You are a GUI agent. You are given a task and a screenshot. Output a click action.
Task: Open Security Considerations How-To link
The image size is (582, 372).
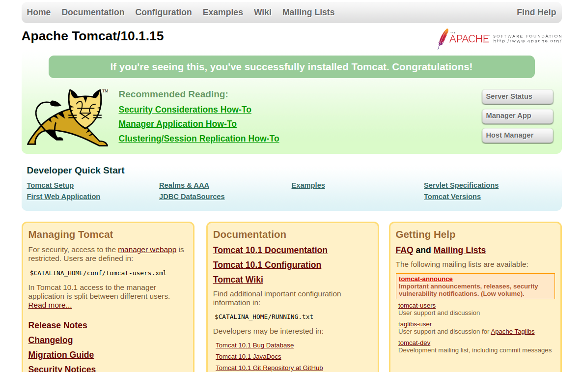pos(185,110)
